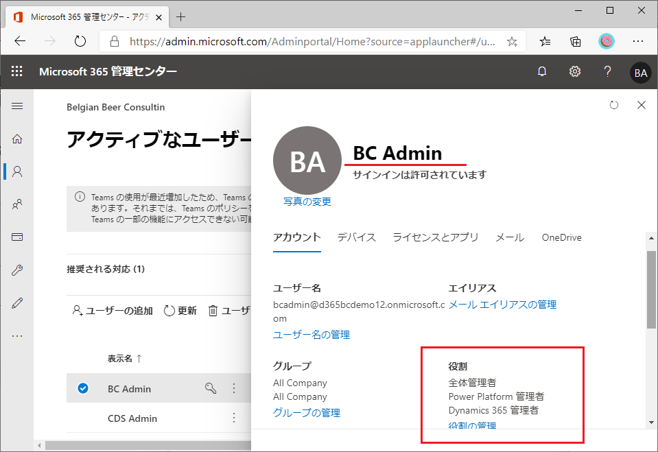Switch to the メール tab

pyautogui.click(x=509, y=237)
